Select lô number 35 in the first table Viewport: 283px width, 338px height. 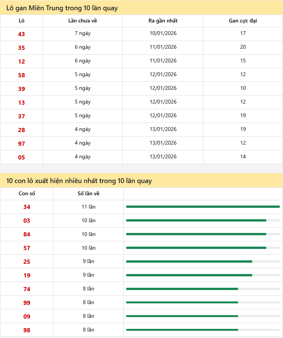point(21,48)
